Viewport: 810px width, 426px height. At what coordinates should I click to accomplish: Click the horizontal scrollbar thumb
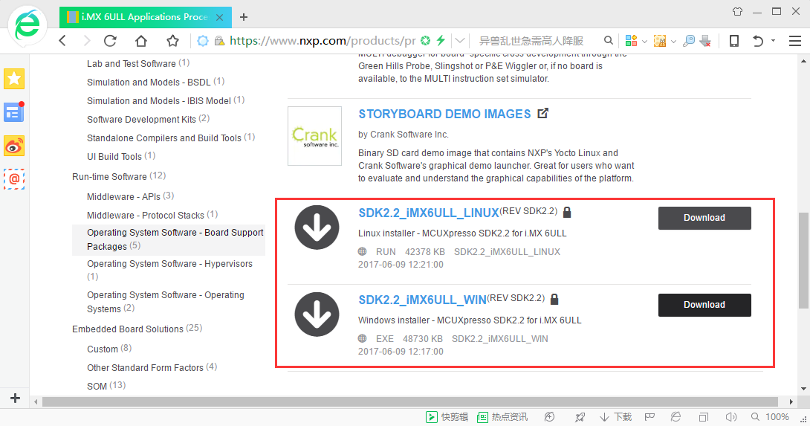[x=410, y=401]
